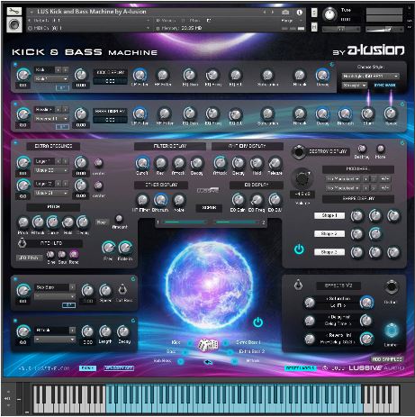Select the Shape 3 button
This screenshot has width=415, height=417.
click(x=329, y=252)
